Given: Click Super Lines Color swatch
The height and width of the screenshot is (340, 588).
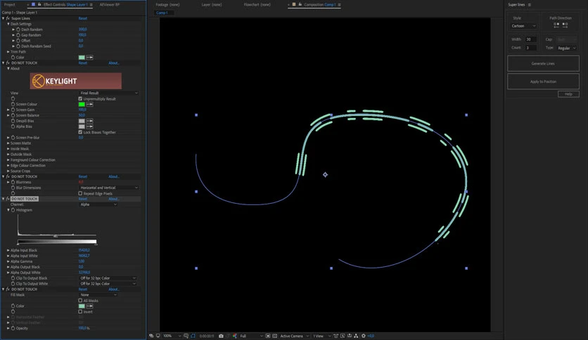Looking at the screenshot, I should [x=82, y=58].
